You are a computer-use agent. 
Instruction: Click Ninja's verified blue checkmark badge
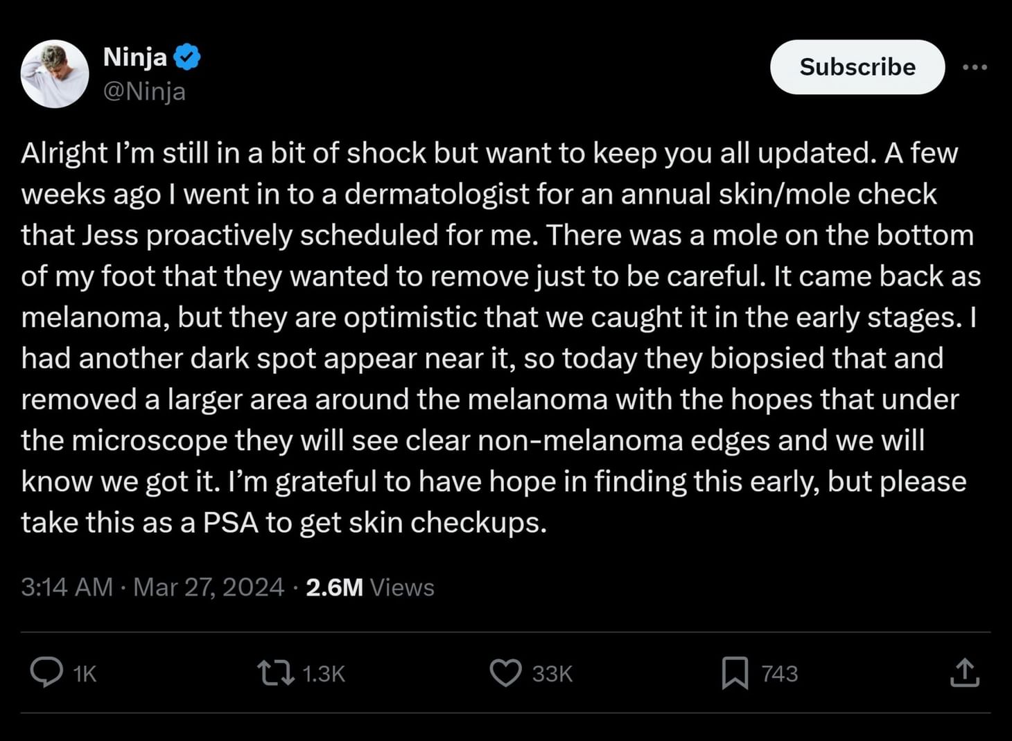point(186,57)
